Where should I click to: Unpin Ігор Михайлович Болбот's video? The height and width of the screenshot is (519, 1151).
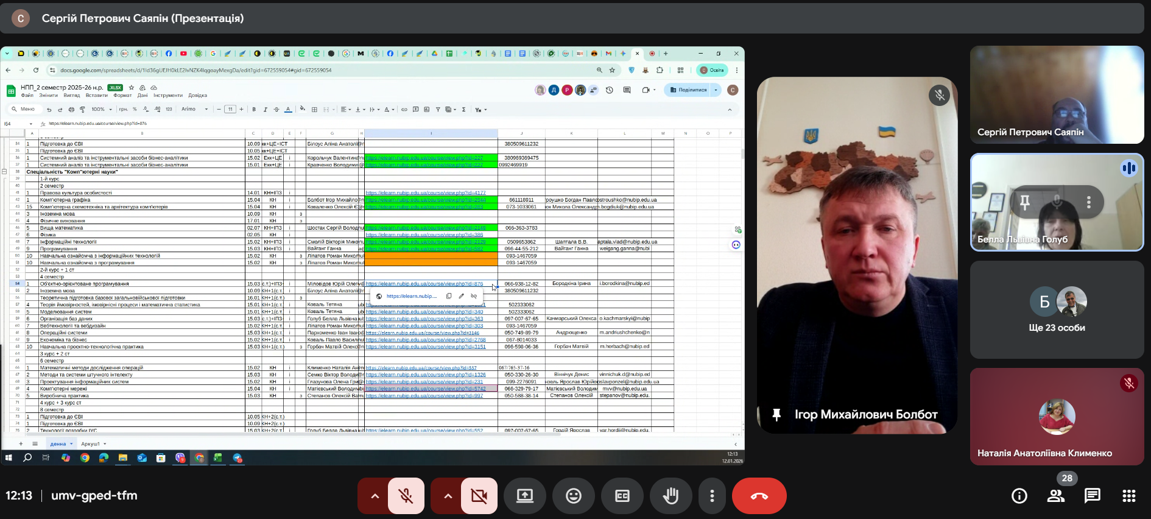tap(776, 415)
